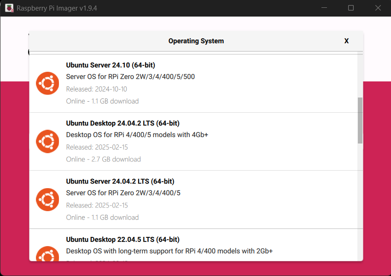Click 'Desktop OS with long-term support' description
Screen dimensions: 391x276
click(169, 251)
